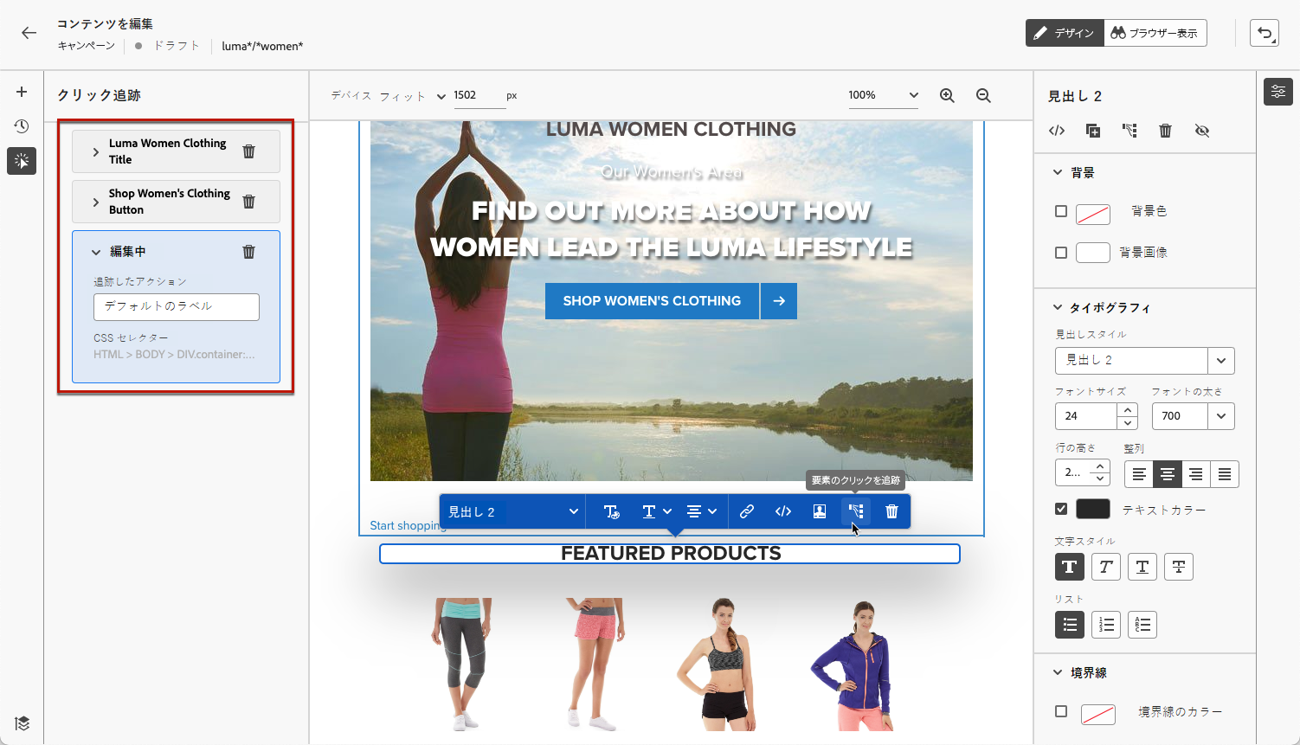
Task: Delete the 編集中 tracked item
Action: point(249,252)
